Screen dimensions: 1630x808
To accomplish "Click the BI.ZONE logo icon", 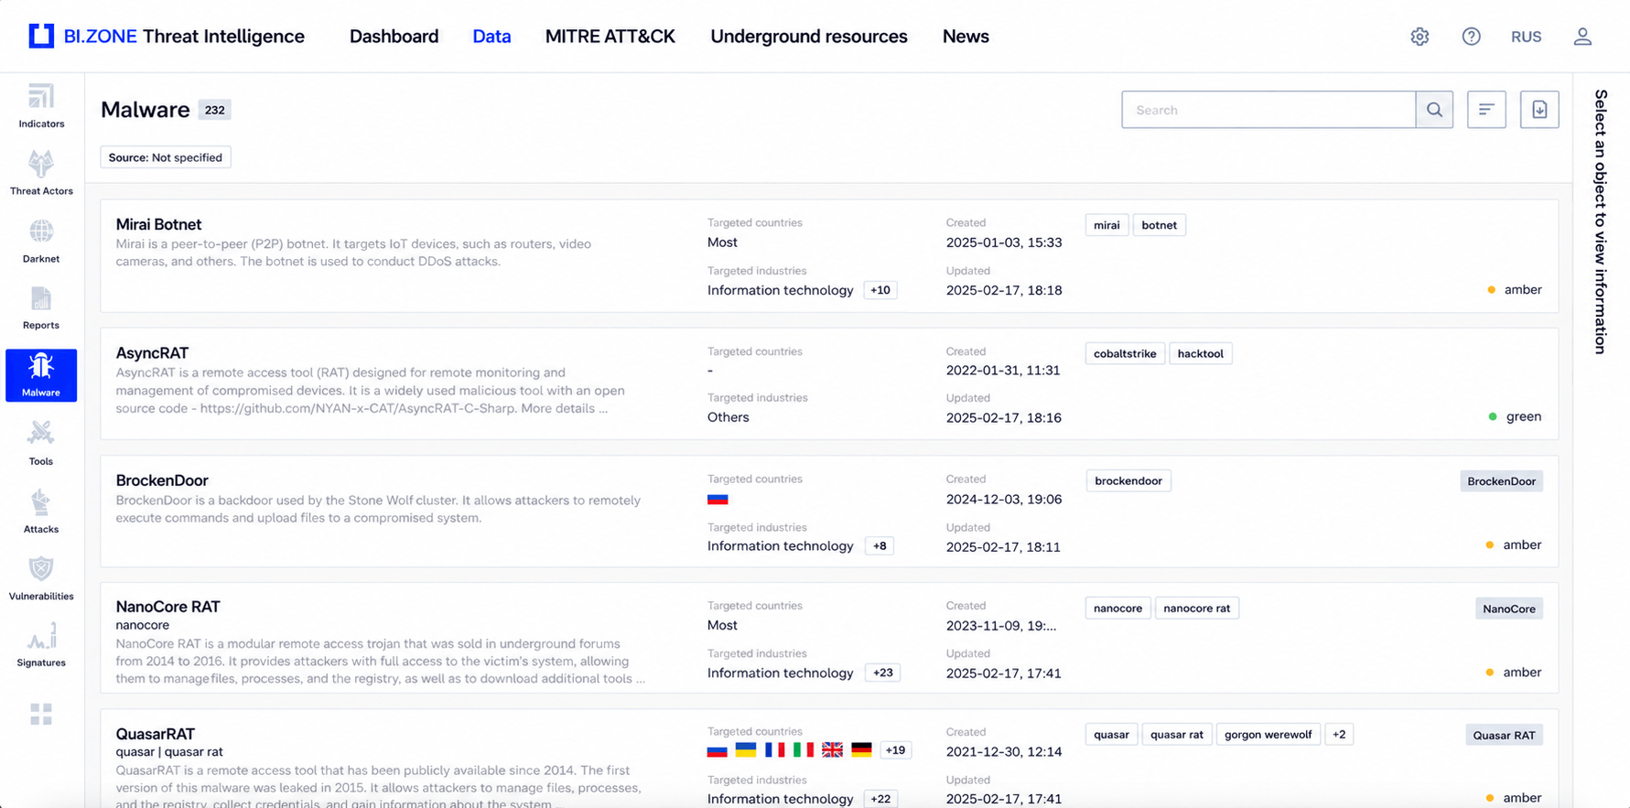I will pos(41,37).
